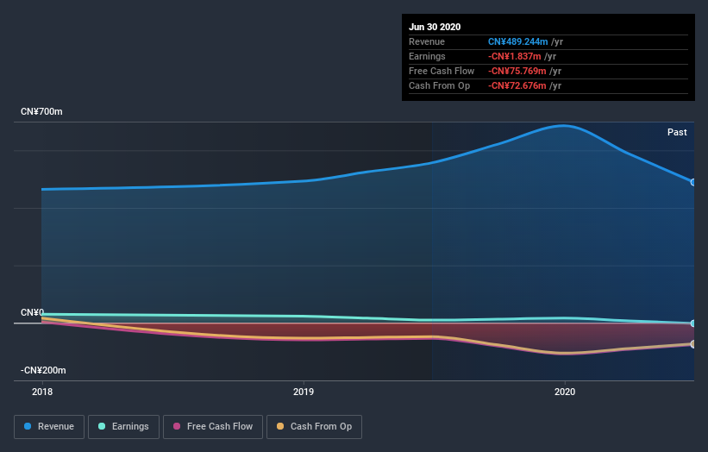Click the Past label in chart

(x=677, y=132)
